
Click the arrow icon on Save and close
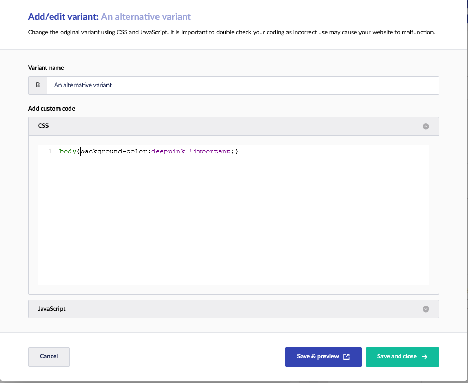[425, 357]
